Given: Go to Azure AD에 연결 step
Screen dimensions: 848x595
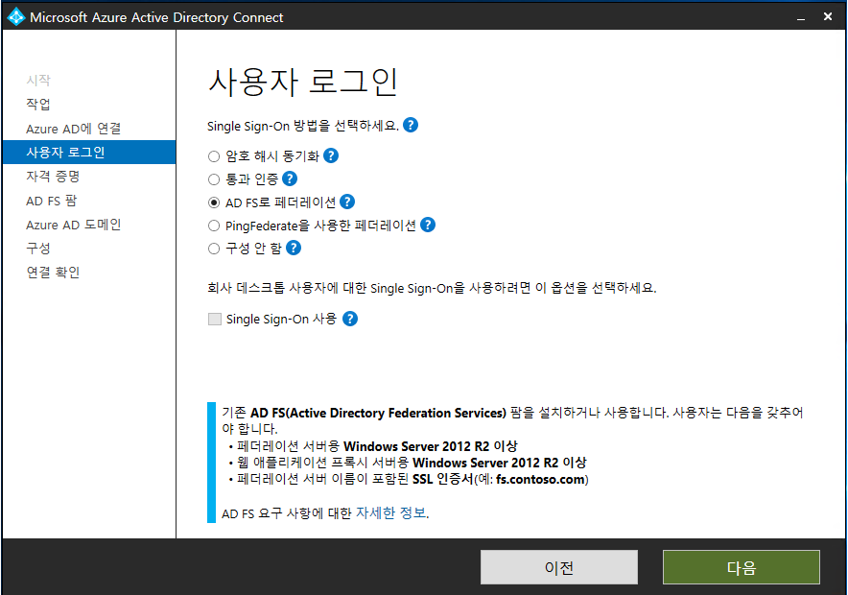Looking at the screenshot, I should (74, 129).
